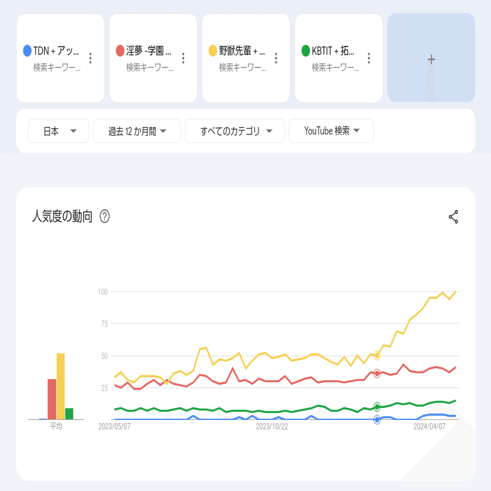This screenshot has width=491, height=491.
Task: Click the red line marker on chart
Action: coord(377,373)
